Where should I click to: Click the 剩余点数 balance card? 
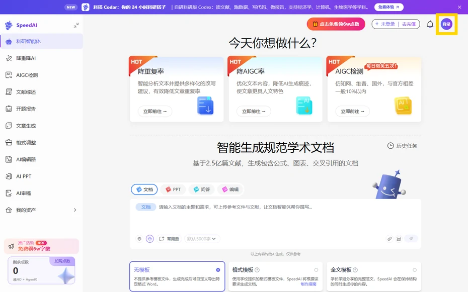(x=41, y=270)
